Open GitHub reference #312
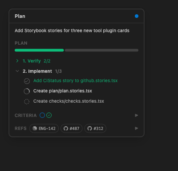Image resolution: width=178 pixels, height=171 pixels. [x=95, y=128]
